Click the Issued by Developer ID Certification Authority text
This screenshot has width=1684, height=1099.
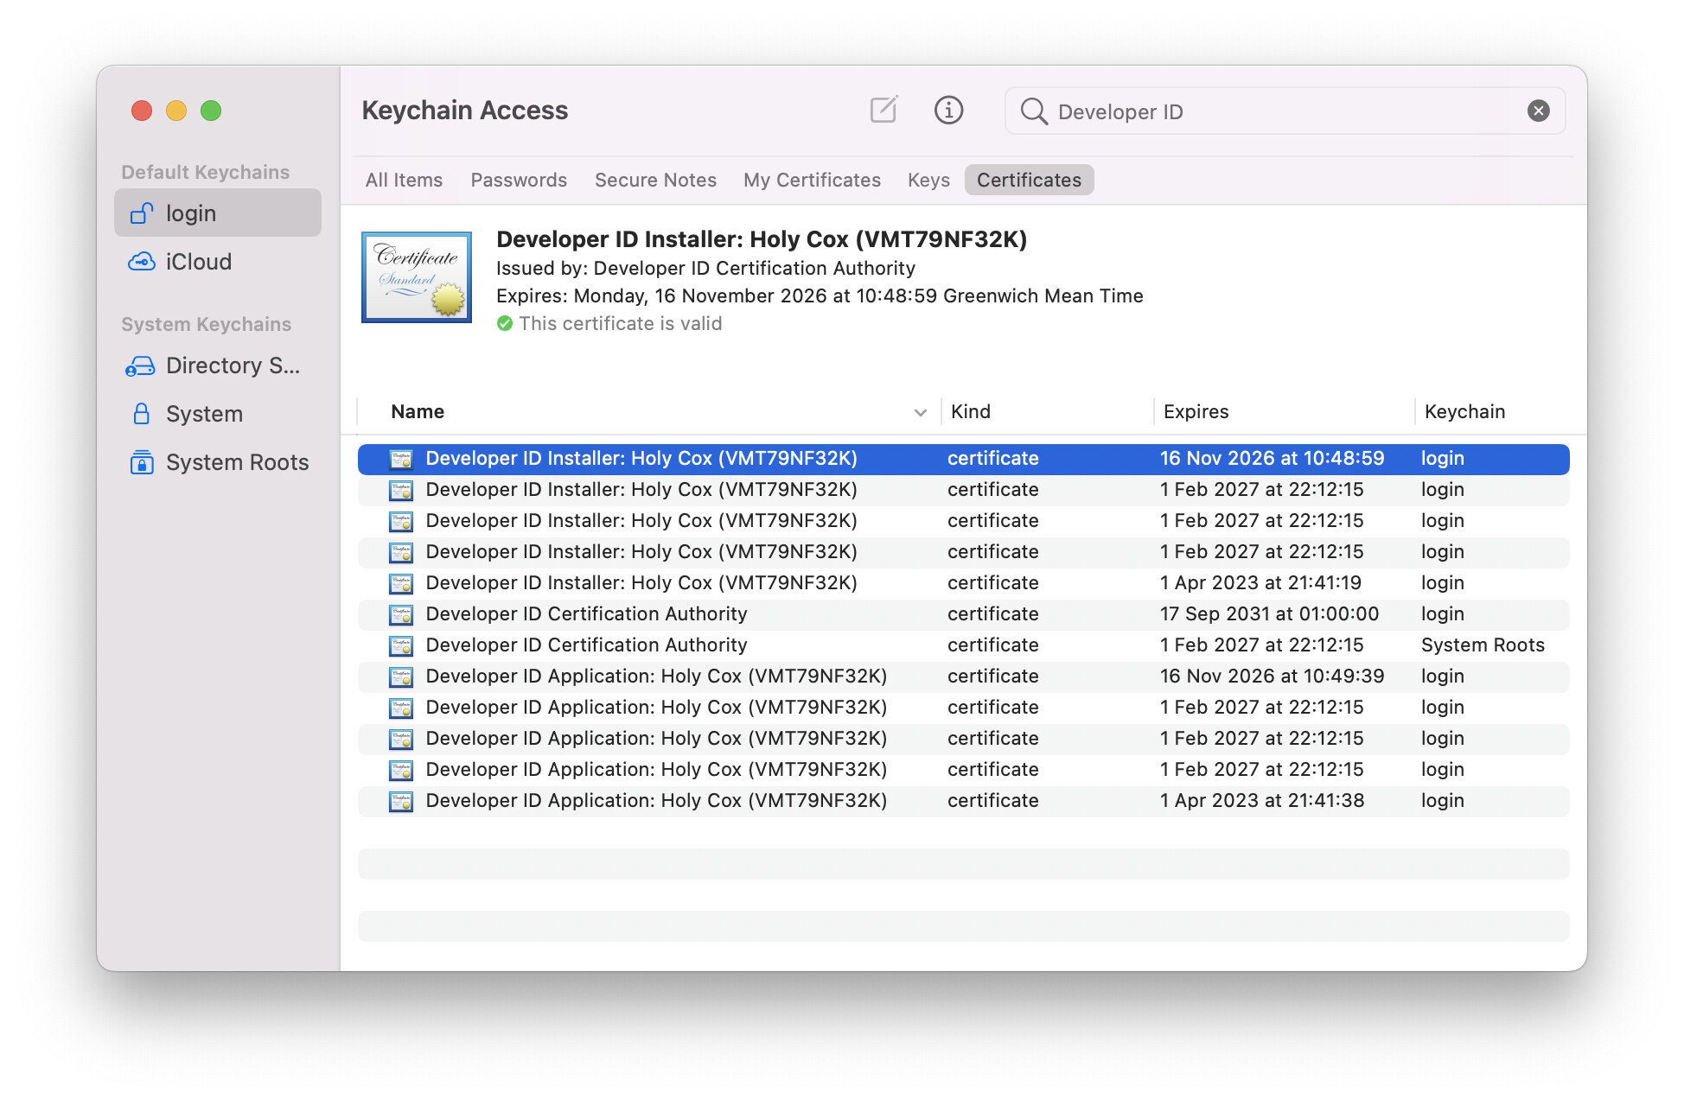click(705, 269)
